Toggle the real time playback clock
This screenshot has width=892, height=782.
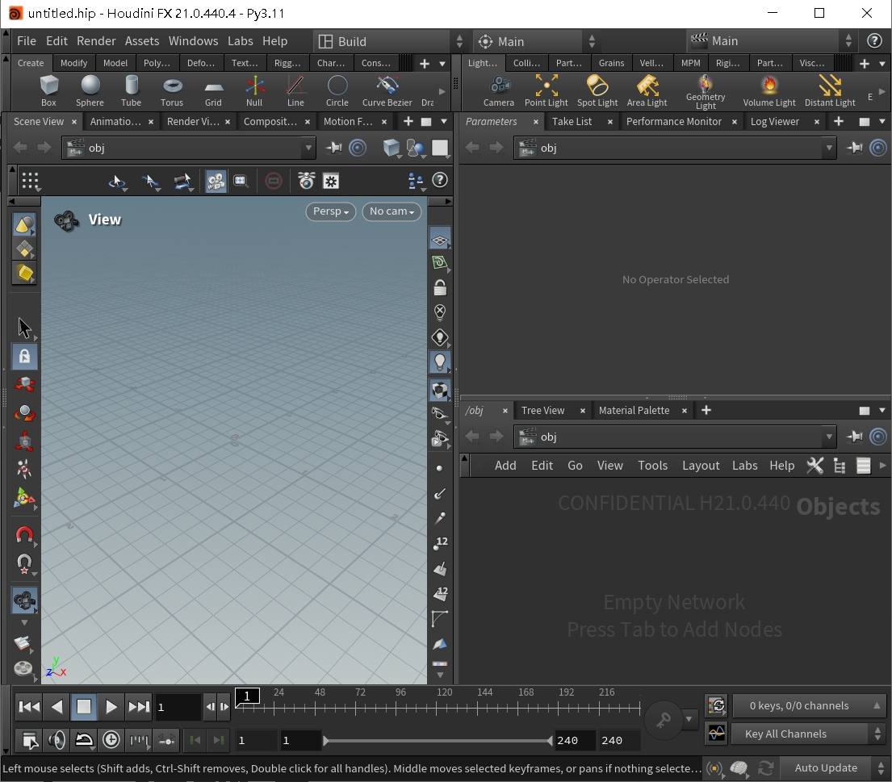click(x=111, y=740)
